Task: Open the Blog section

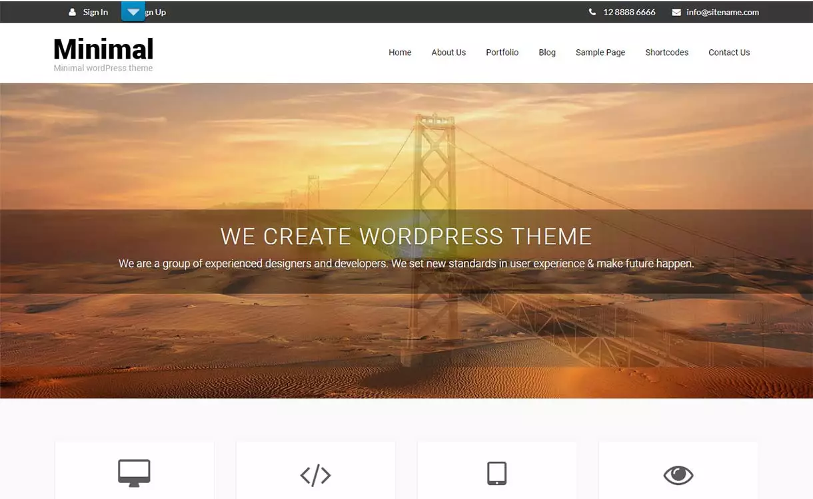Action: pyautogui.click(x=547, y=52)
